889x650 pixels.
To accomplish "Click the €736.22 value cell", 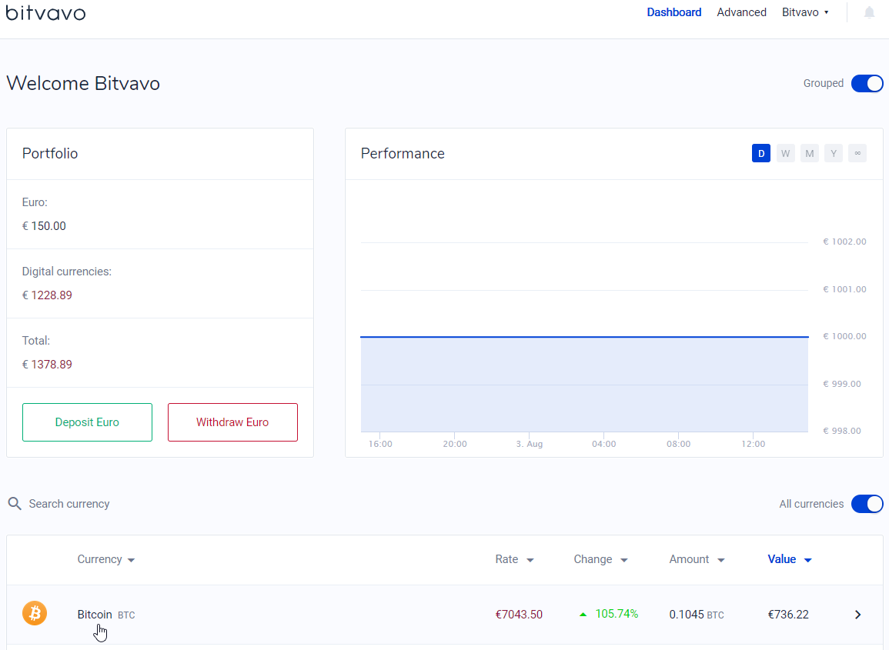I will pos(788,615).
